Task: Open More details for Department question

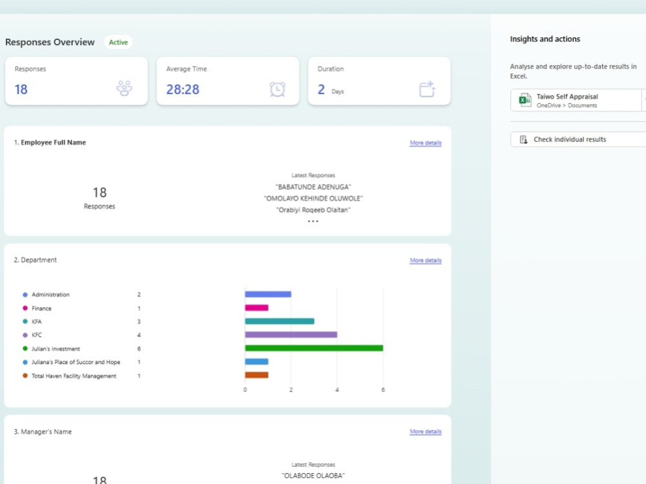Action: [426, 260]
